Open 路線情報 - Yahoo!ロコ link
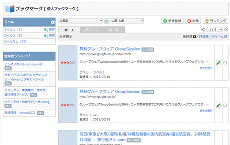230x145 pixels. [20, 113]
